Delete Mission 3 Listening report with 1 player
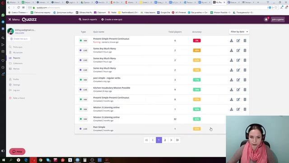289x163 pixels. (245, 109)
